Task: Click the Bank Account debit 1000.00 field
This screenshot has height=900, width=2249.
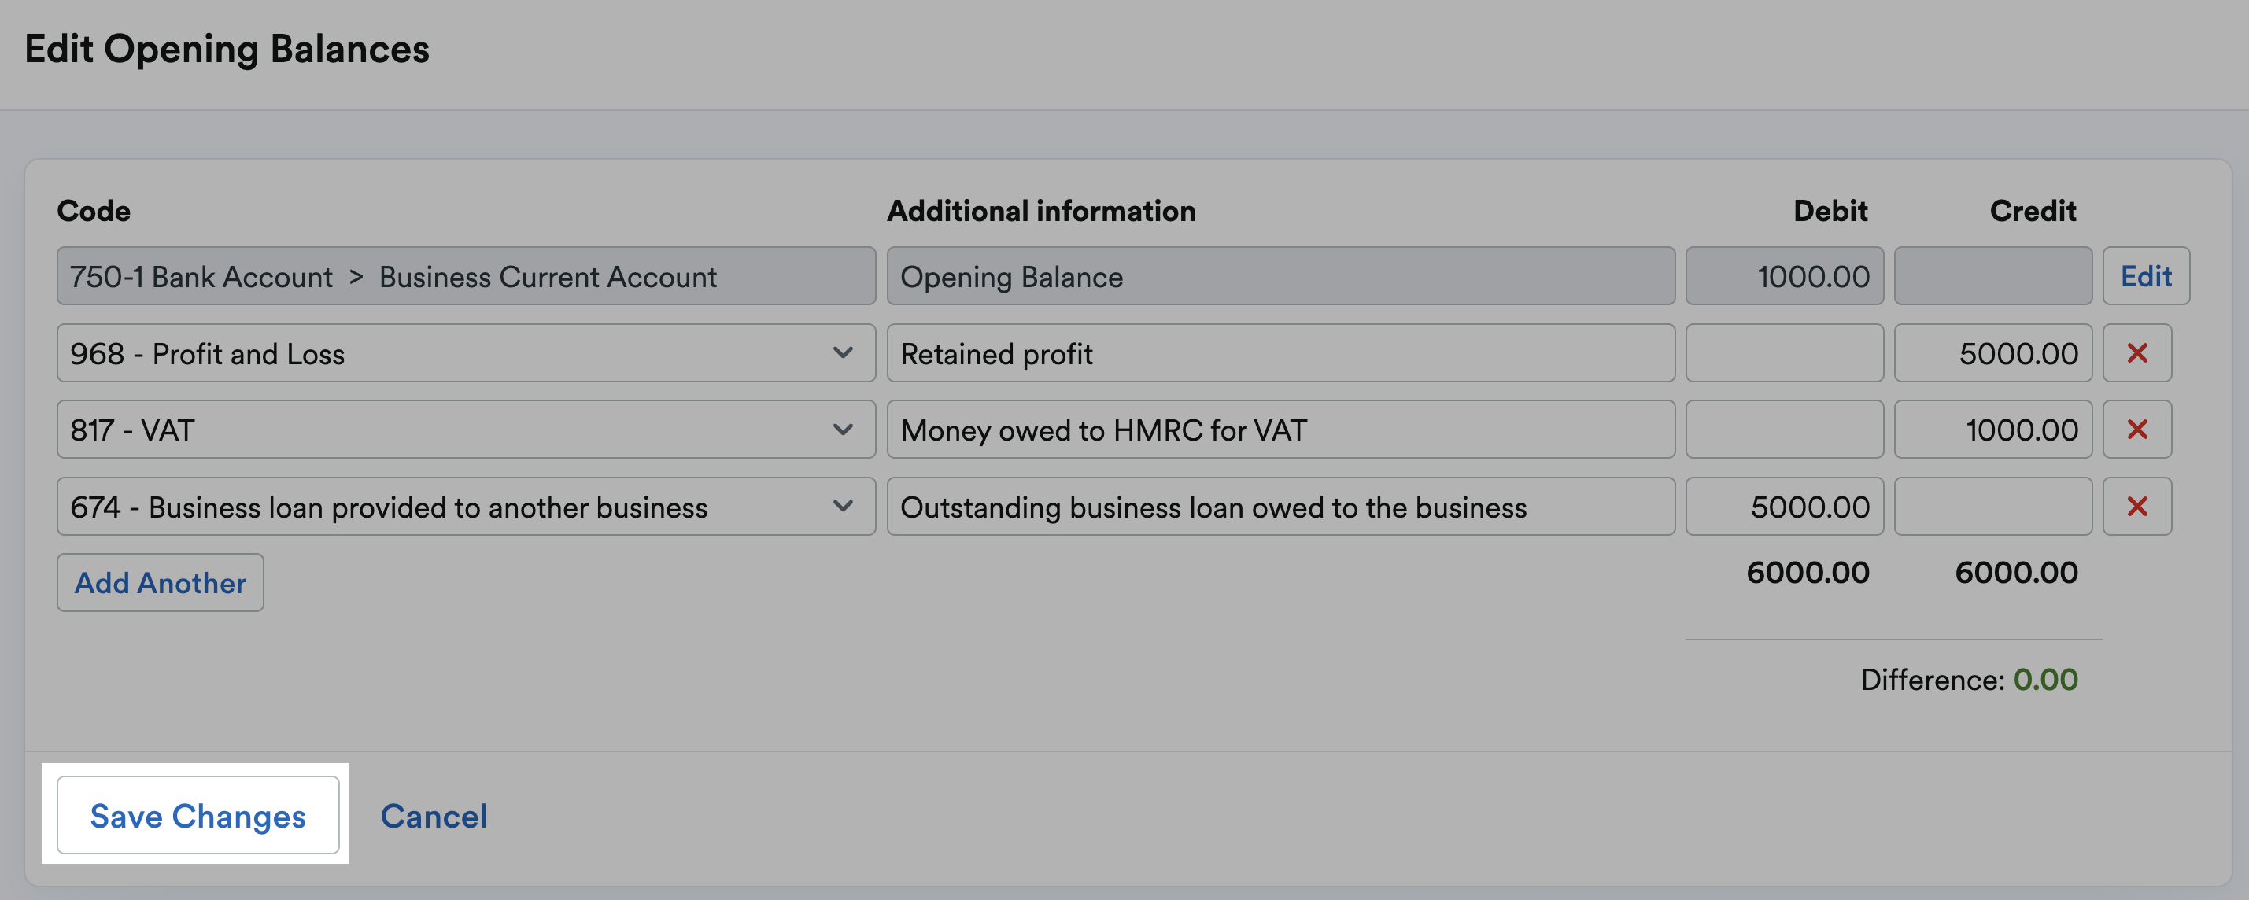Action: coord(1785,276)
